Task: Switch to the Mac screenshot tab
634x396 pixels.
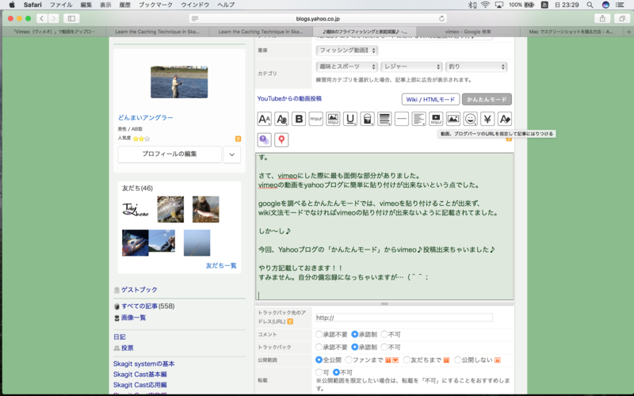Action: pyautogui.click(x=571, y=32)
